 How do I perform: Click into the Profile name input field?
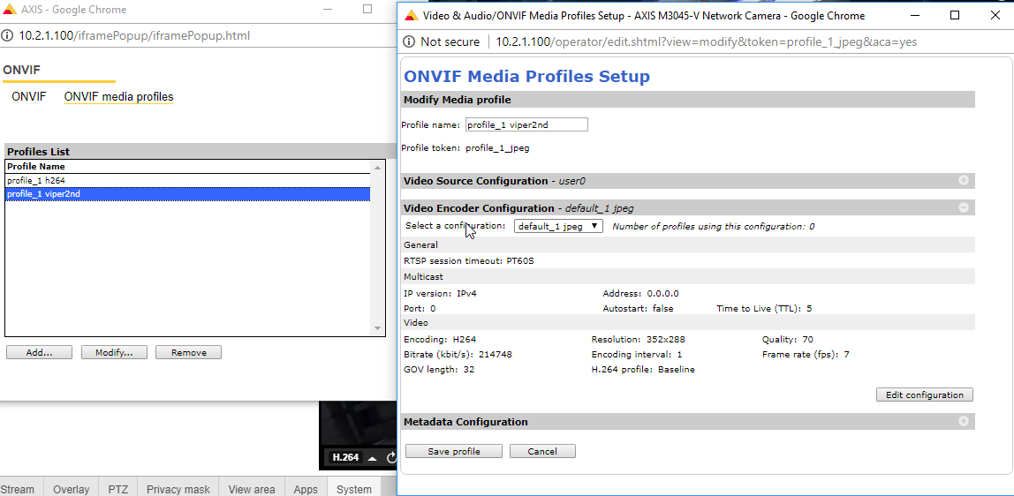coord(526,124)
